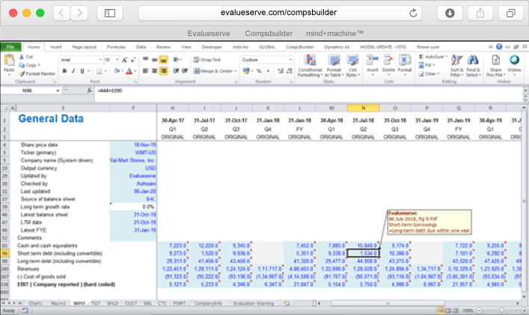
Task: Click the Cell Styles icon
Action: tap(352, 61)
